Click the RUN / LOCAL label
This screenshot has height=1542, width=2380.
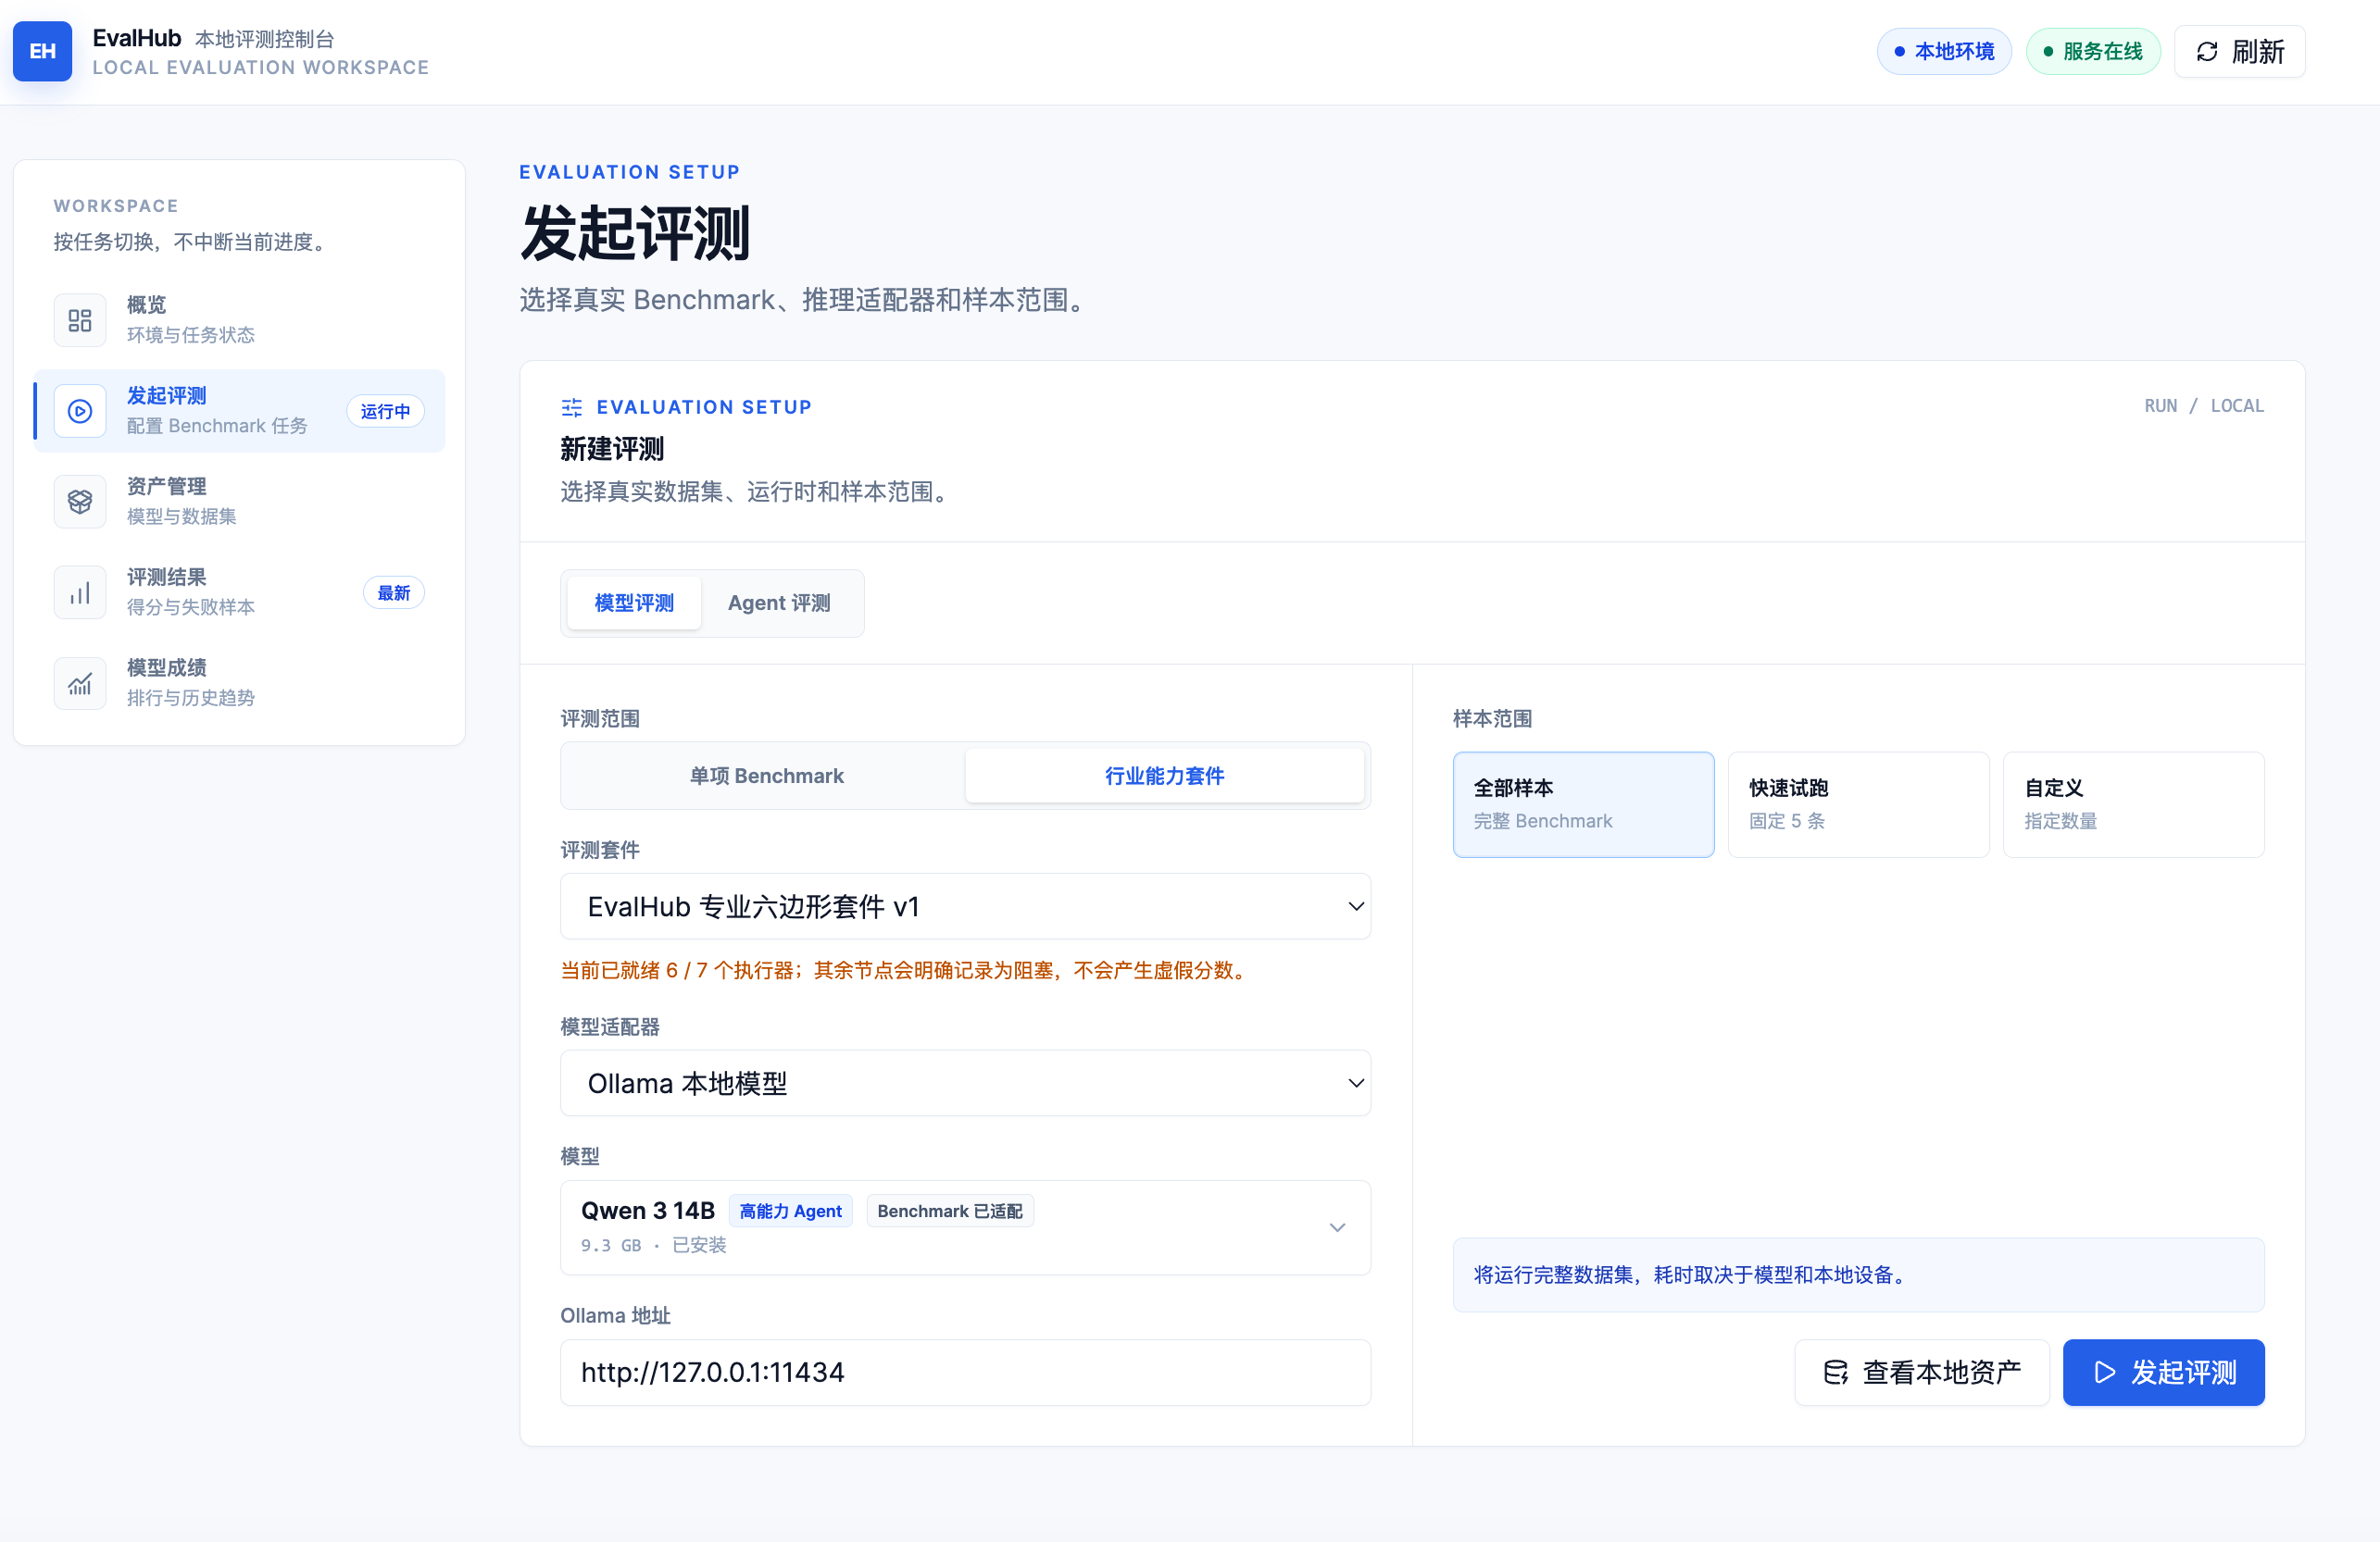[2203, 405]
